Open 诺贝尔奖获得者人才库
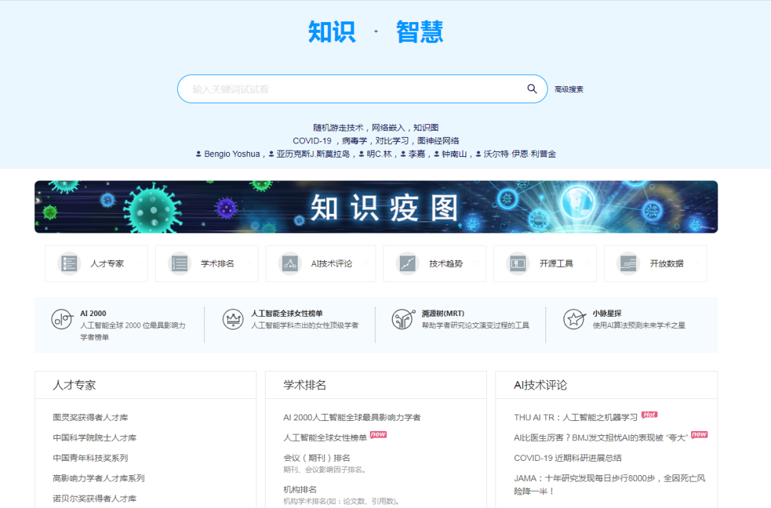The width and height of the screenshot is (771, 508). click(x=95, y=499)
